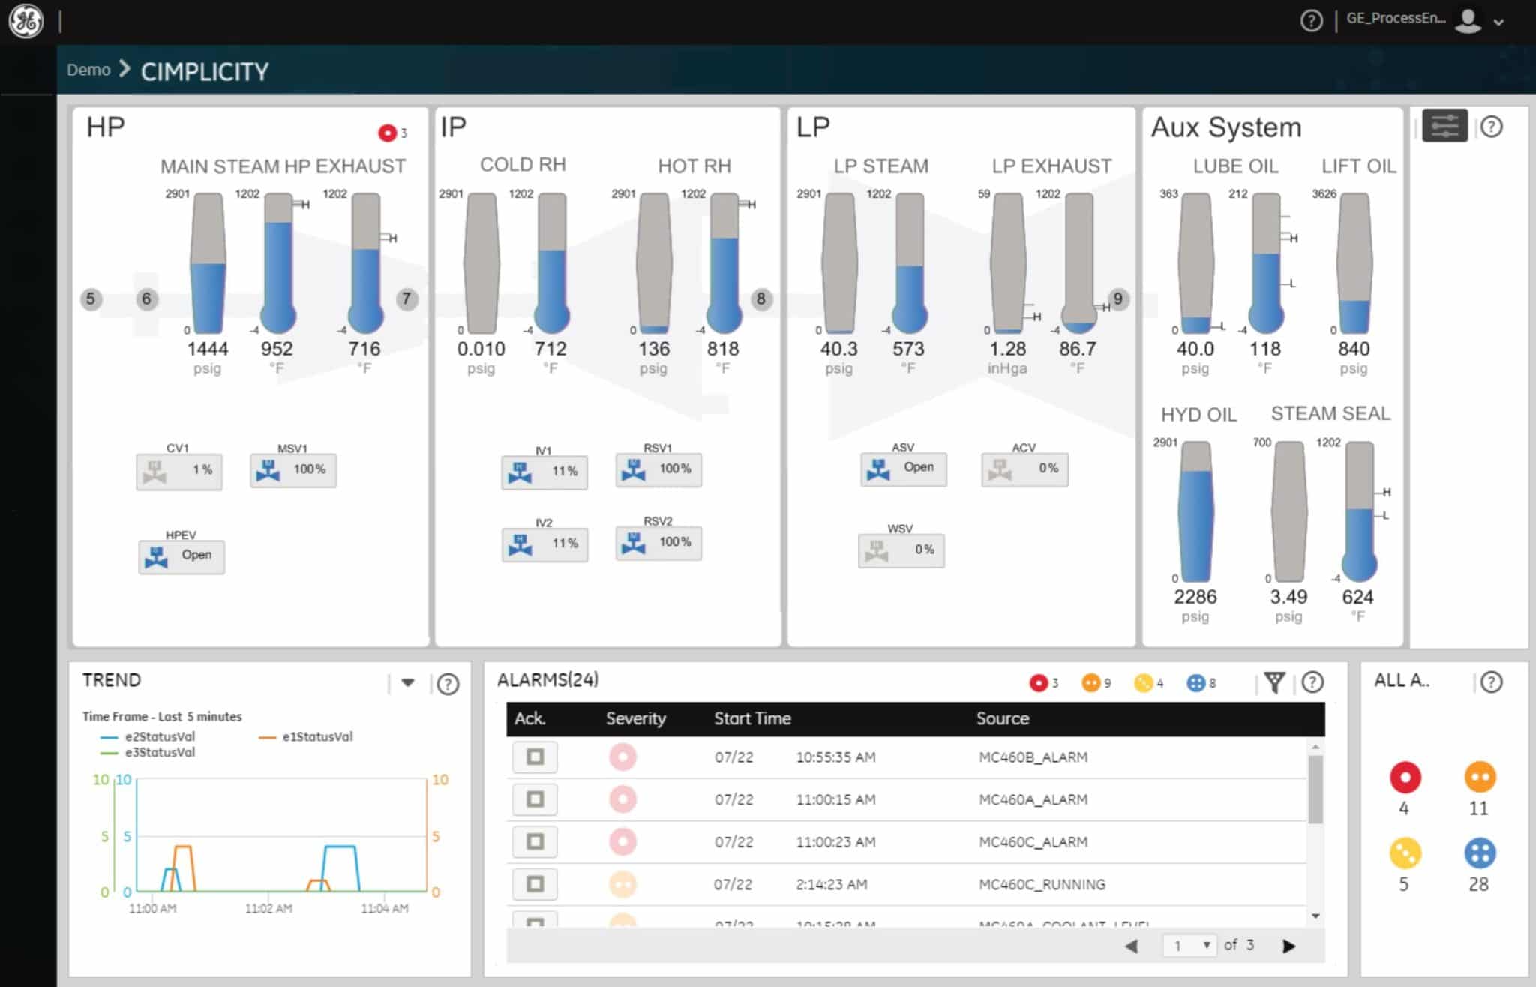Image resolution: width=1536 pixels, height=987 pixels.
Task: Click the e2StatusVal legend entry
Action: (148, 736)
